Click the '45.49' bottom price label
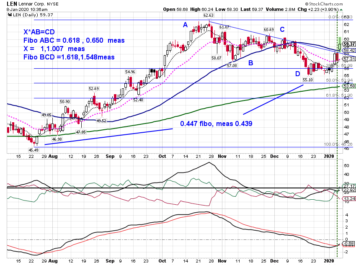This screenshot has width=356, height=265. click(34, 150)
